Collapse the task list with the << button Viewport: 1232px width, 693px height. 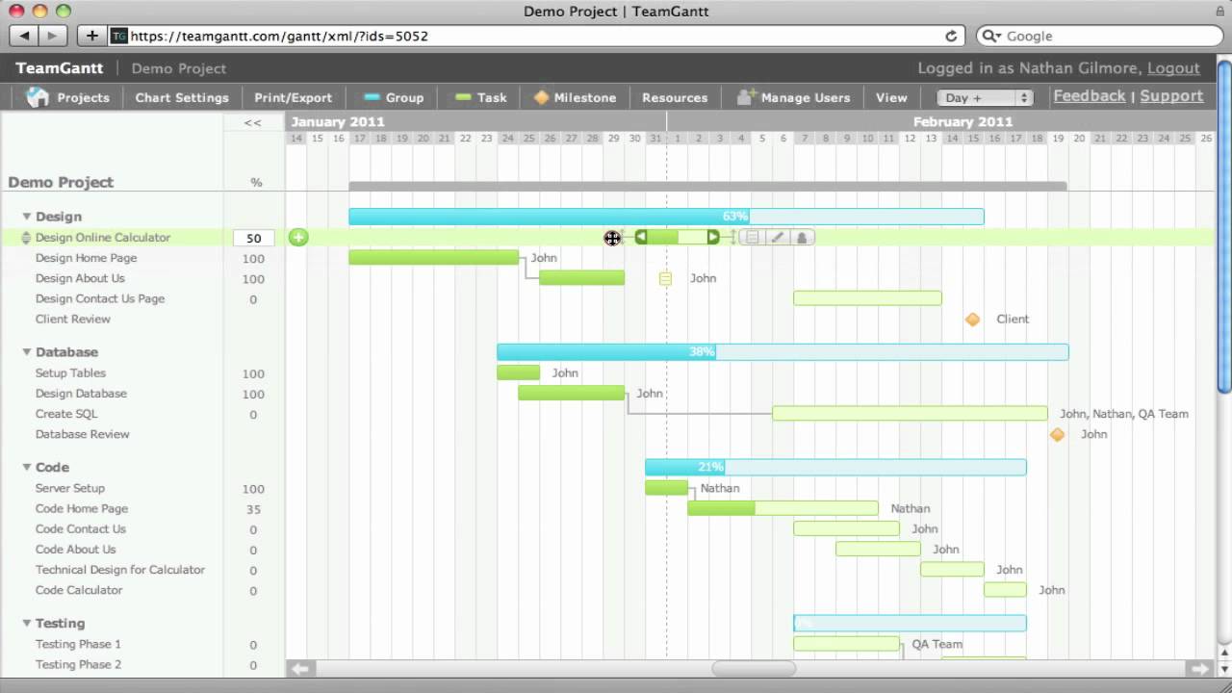(252, 122)
